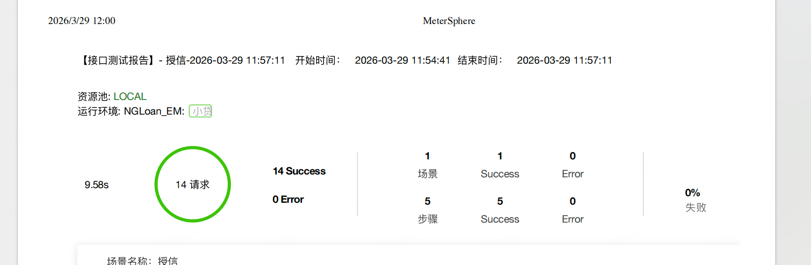Click the 步骤 count label

428,219
